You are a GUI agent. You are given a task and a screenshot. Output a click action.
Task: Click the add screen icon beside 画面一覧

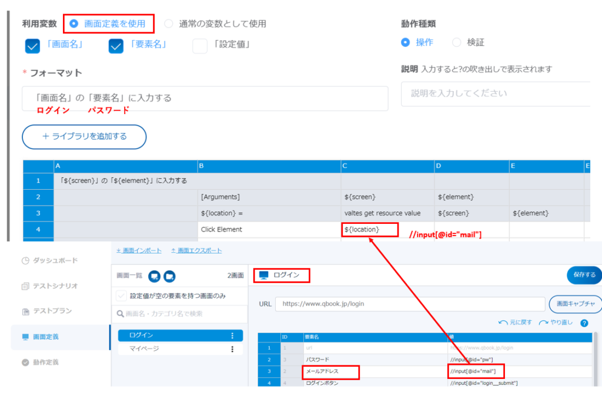pos(155,275)
